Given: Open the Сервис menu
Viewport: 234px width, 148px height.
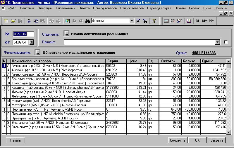Looking at the screenshot, I should [194, 8].
